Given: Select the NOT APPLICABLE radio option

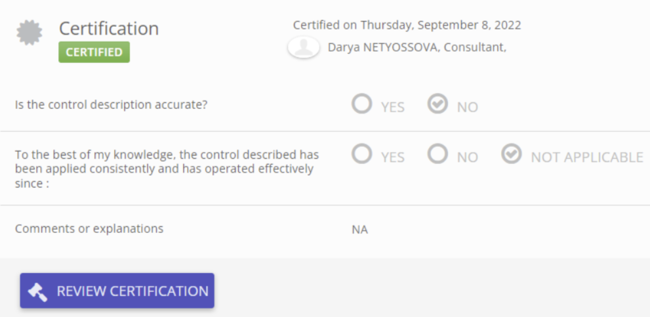Looking at the screenshot, I should click(x=511, y=154).
